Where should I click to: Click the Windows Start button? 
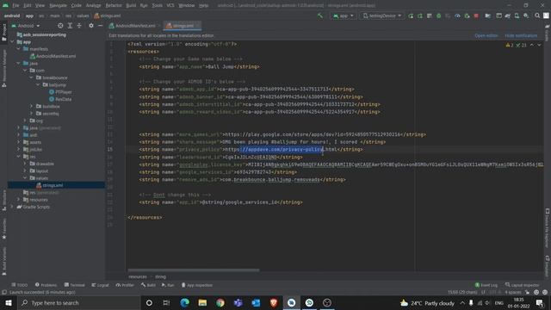point(9,302)
